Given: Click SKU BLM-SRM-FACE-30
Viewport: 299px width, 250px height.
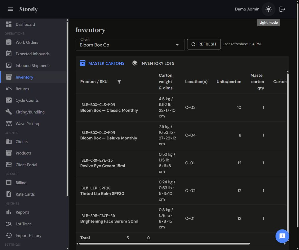Looking at the screenshot, I should 98,216.
